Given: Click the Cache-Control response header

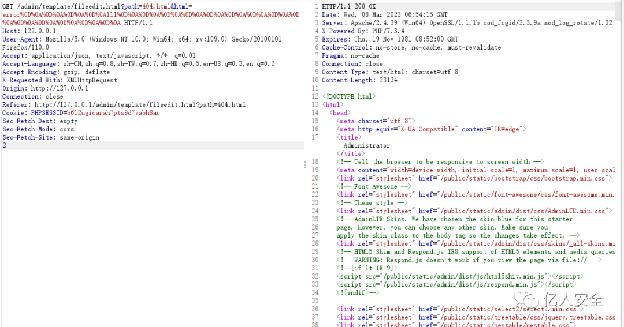Looking at the screenshot, I should pos(411,47).
